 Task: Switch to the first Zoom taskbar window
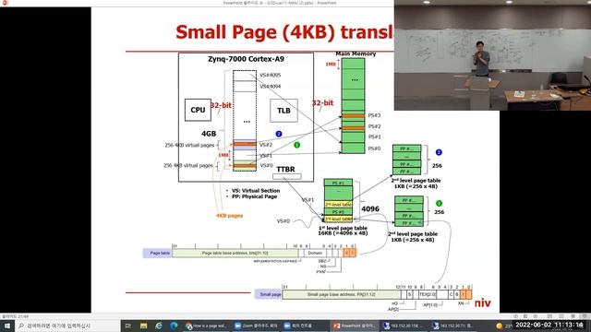pyautogui.click(x=256, y=326)
